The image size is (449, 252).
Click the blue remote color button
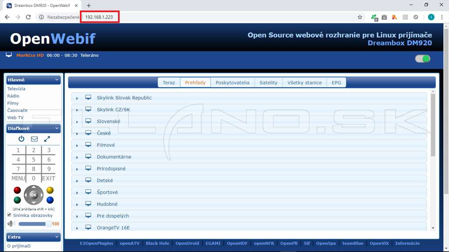coord(50,200)
